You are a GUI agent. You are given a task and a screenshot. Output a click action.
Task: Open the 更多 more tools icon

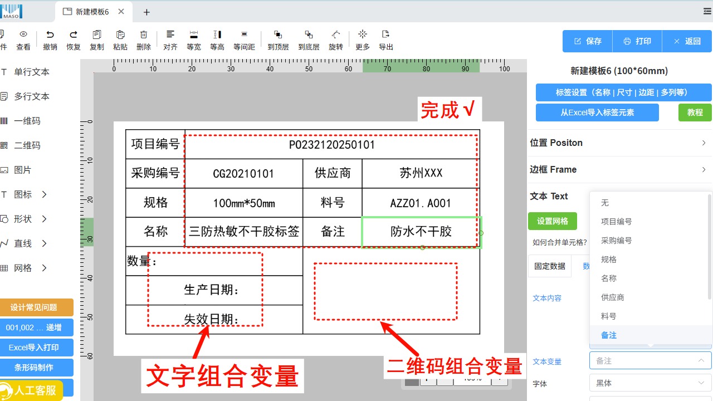coord(363,35)
